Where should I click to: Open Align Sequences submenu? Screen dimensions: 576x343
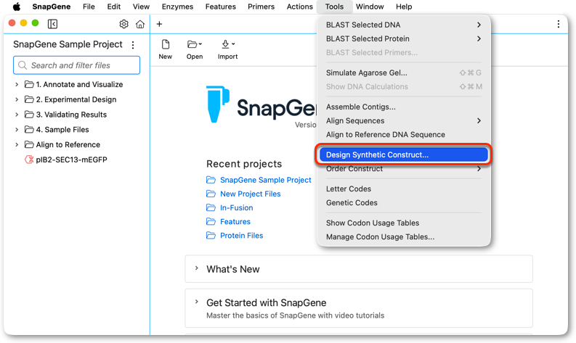pyautogui.click(x=404, y=120)
